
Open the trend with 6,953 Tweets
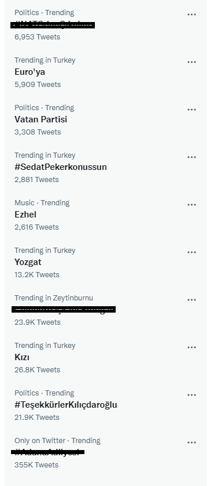[106, 24]
